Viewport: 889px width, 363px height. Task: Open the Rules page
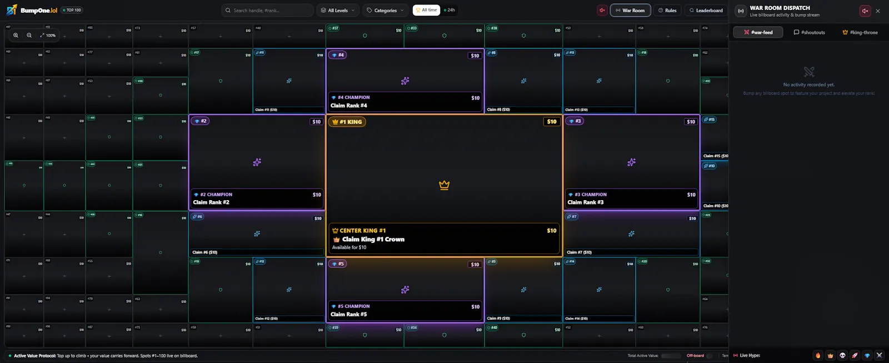(667, 10)
